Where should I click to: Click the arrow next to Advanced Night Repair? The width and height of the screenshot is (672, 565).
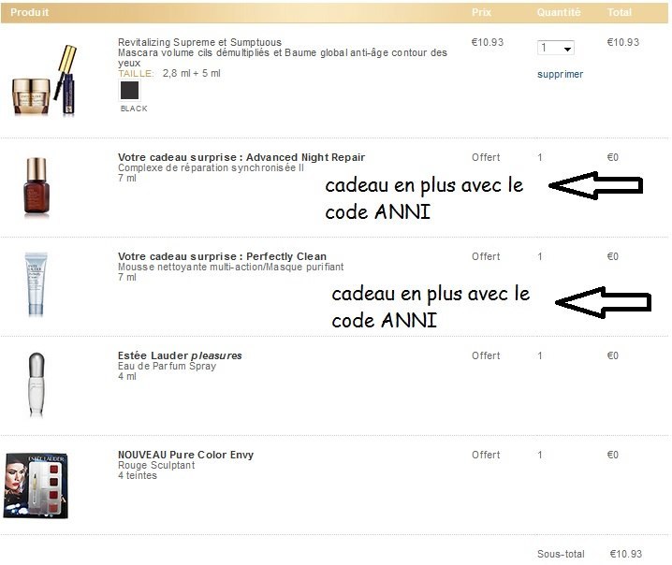[595, 185]
